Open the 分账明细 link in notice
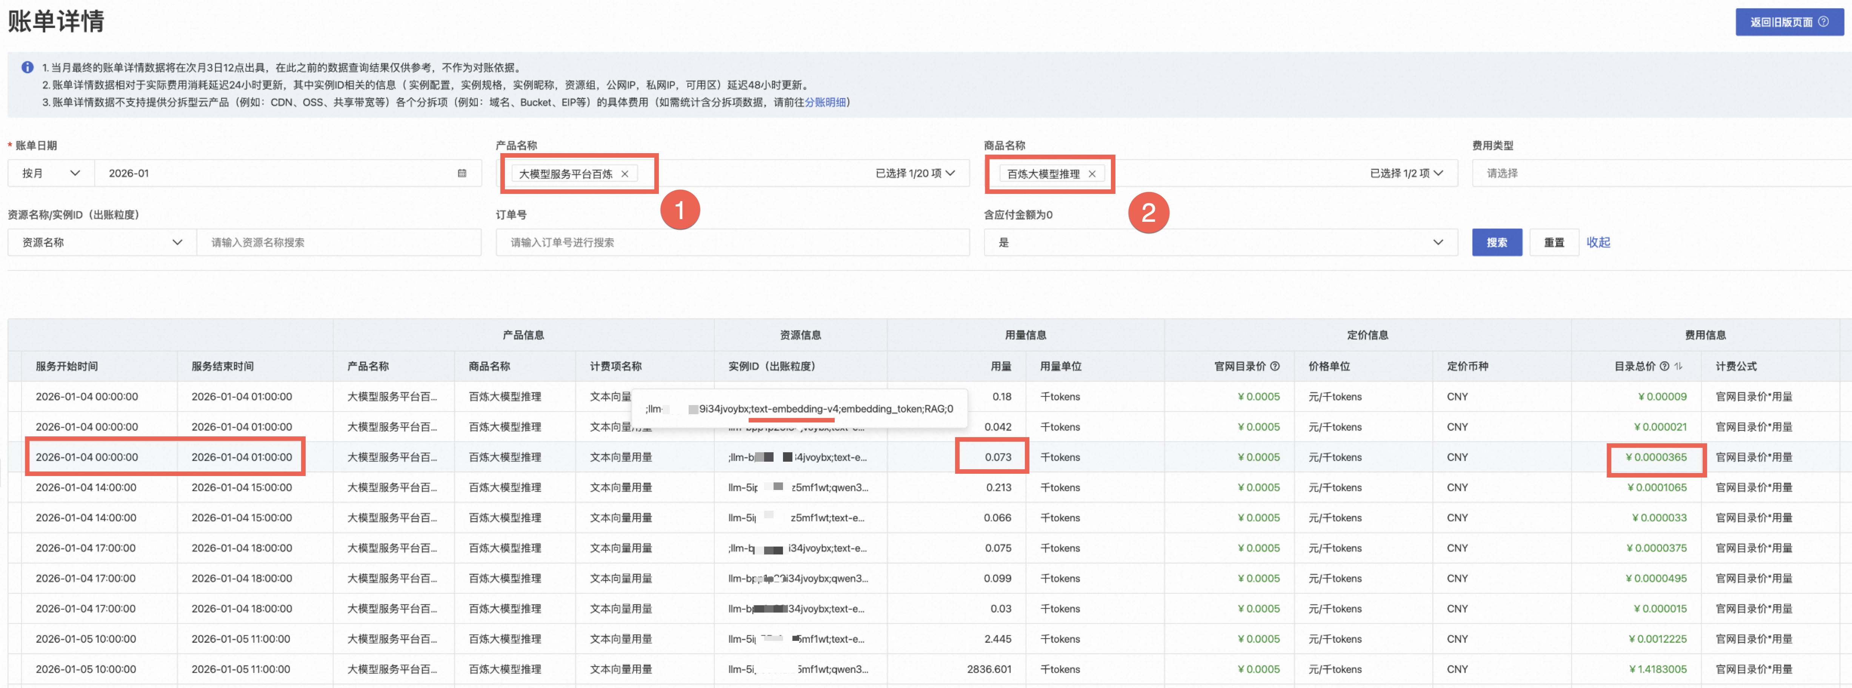Image resolution: width=1852 pixels, height=688 pixels. 824,102
